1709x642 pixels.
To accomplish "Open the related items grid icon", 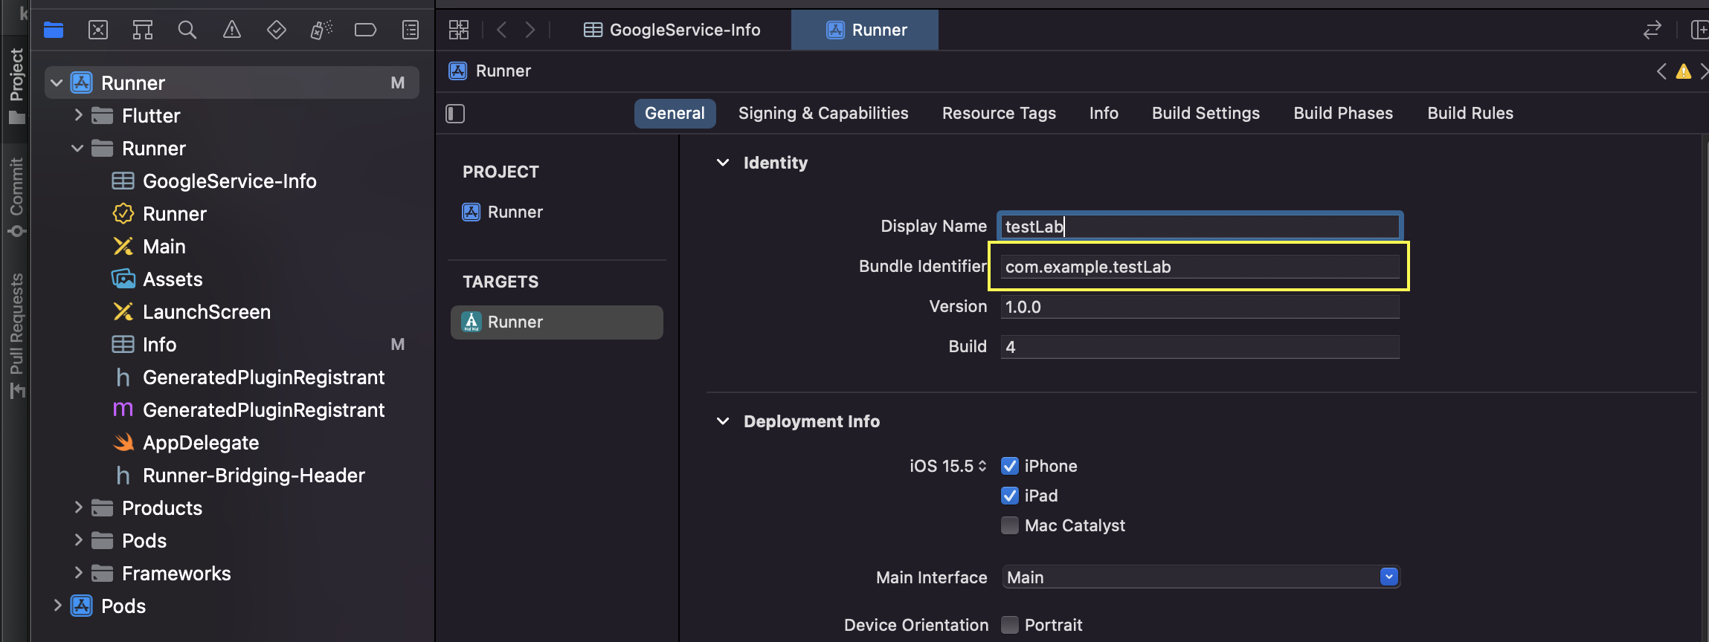I will coord(459,30).
